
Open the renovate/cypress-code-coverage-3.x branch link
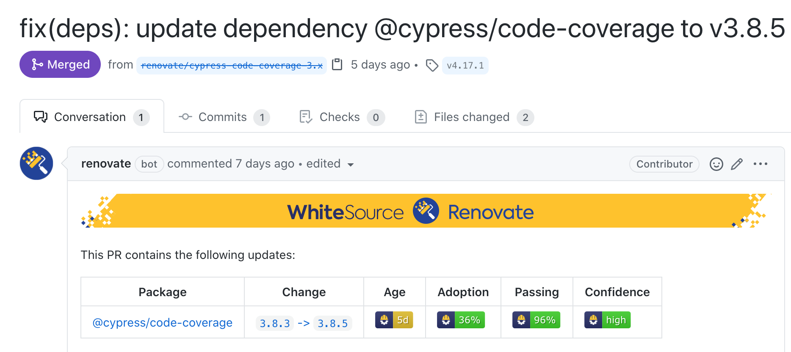(x=232, y=66)
